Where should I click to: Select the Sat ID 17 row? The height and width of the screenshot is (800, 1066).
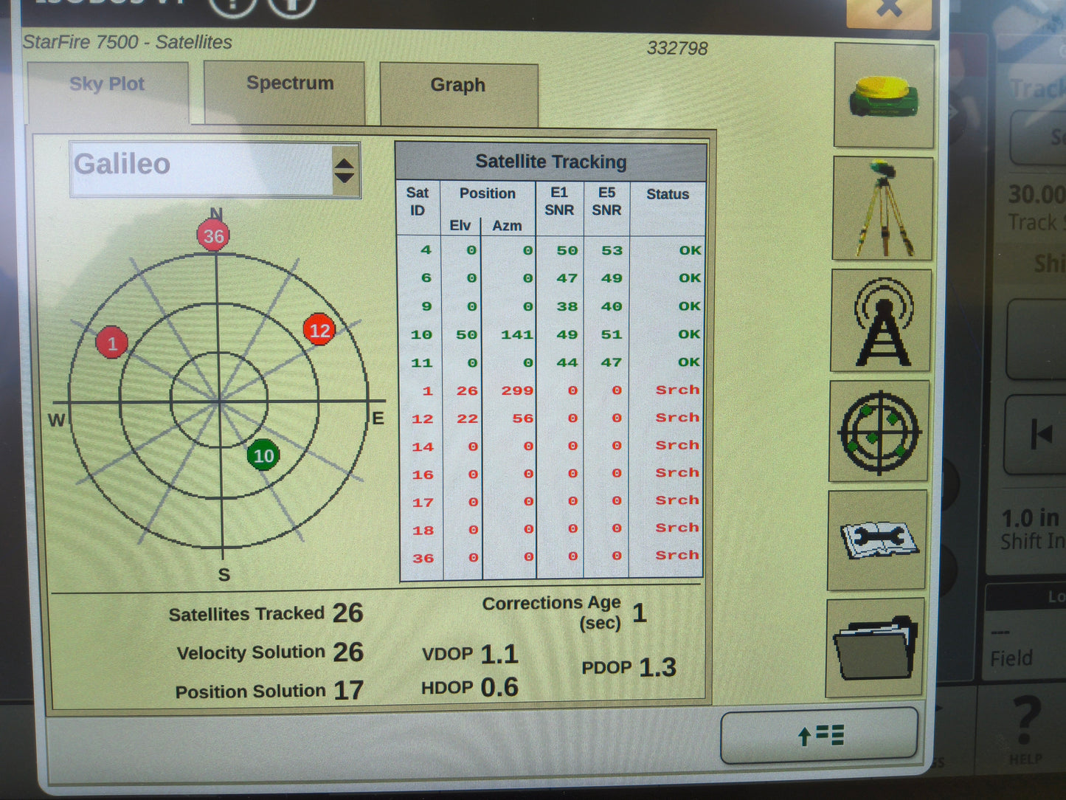pyautogui.click(x=551, y=502)
